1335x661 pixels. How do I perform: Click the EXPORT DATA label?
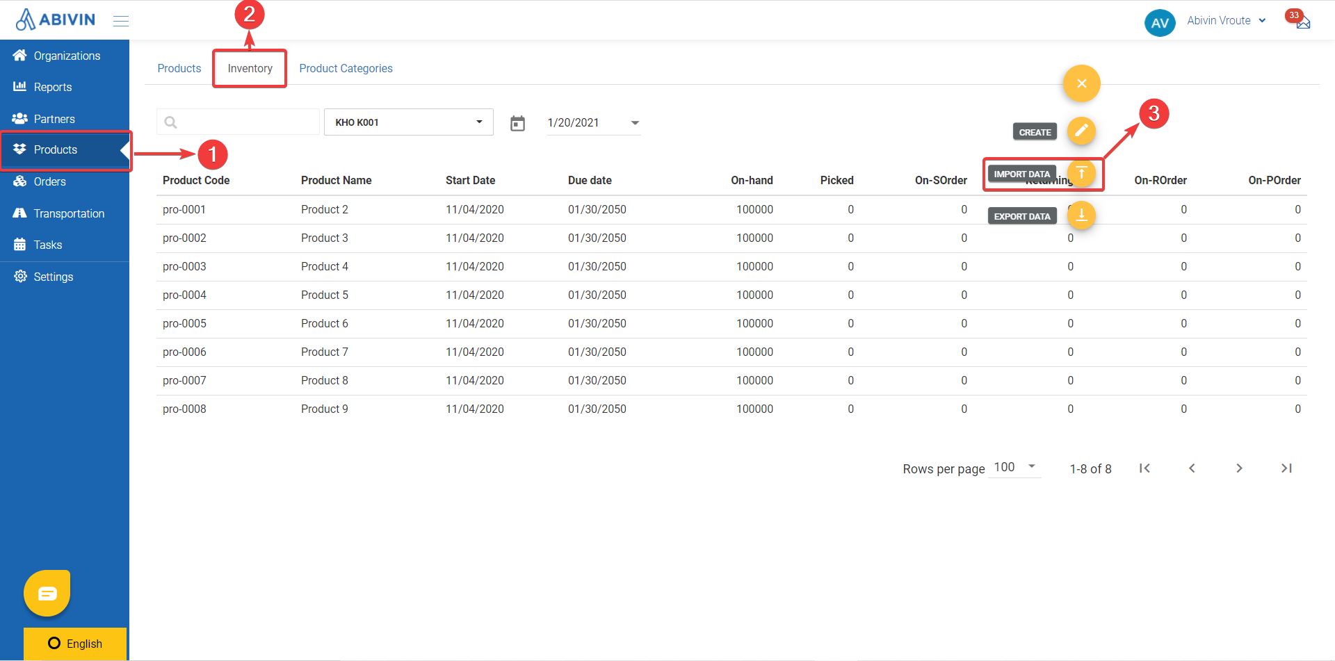[1022, 216]
